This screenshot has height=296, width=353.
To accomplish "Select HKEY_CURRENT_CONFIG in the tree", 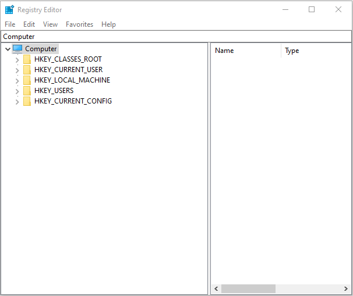I will tap(73, 101).
